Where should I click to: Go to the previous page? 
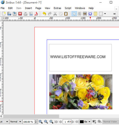(x=61, y=122)
